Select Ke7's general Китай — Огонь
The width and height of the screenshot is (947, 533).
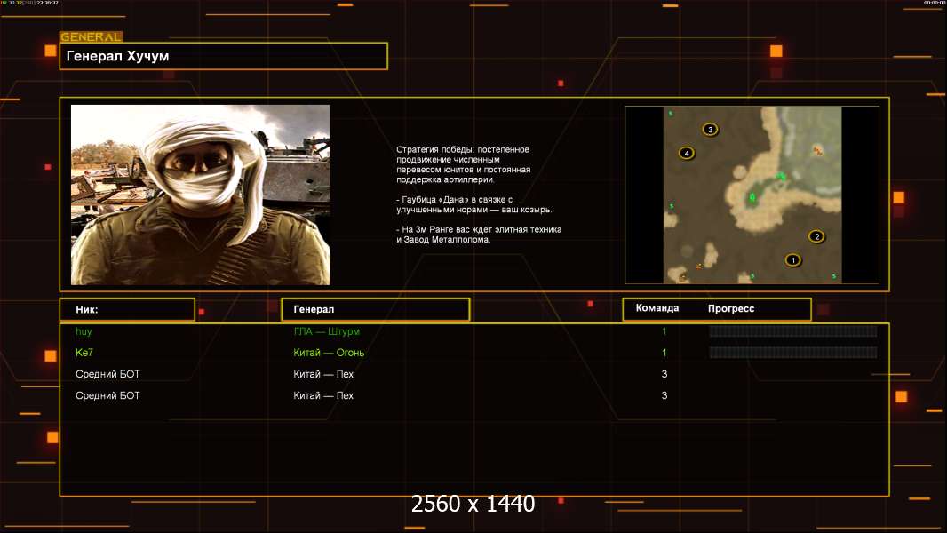[x=329, y=353]
